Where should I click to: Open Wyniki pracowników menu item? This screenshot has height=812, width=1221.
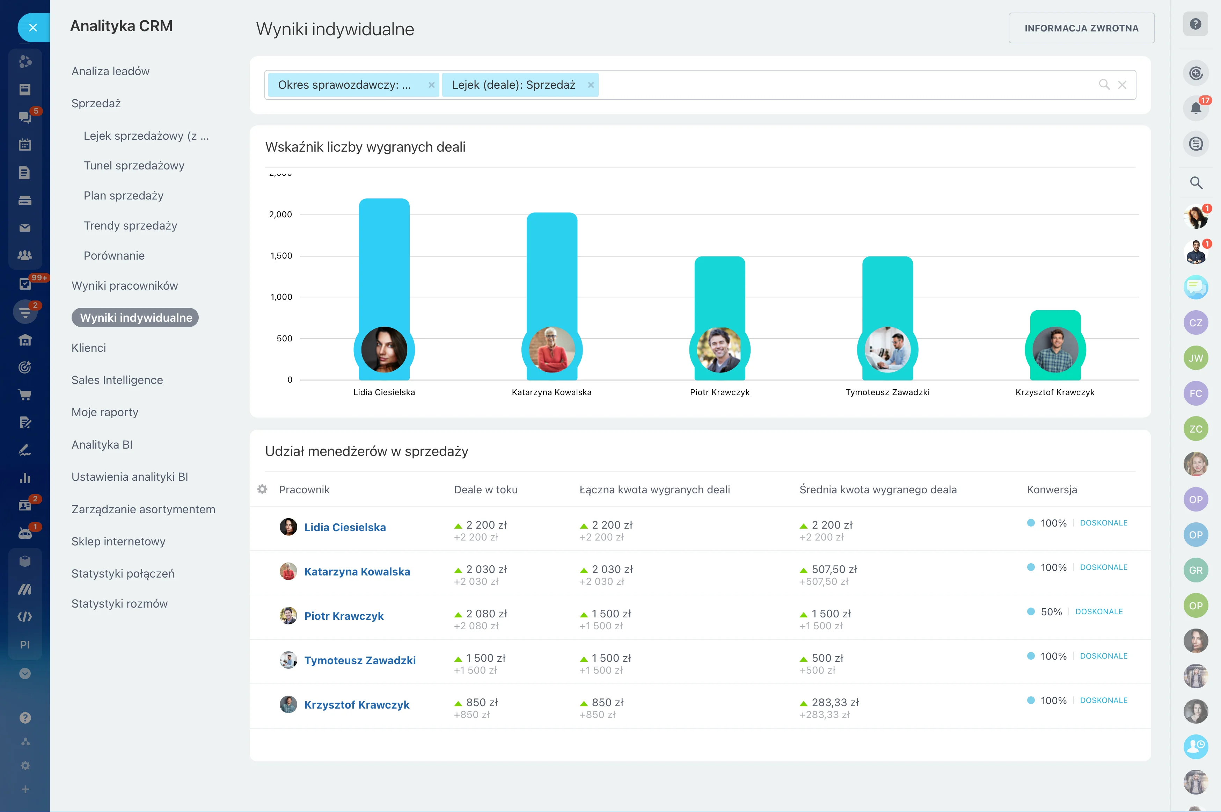[x=125, y=286]
